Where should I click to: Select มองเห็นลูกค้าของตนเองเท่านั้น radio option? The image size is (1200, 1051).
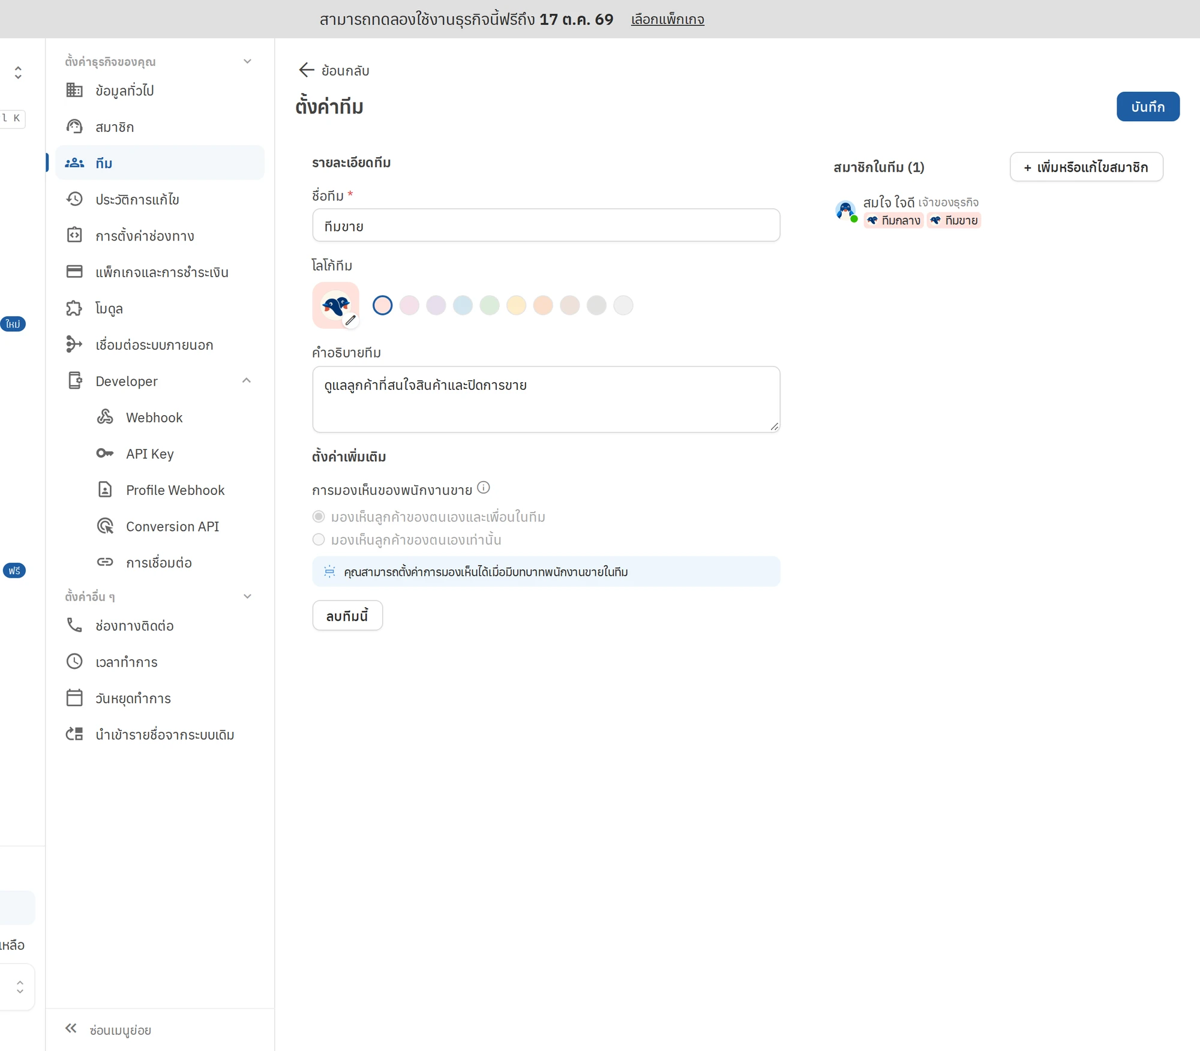pyautogui.click(x=319, y=539)
